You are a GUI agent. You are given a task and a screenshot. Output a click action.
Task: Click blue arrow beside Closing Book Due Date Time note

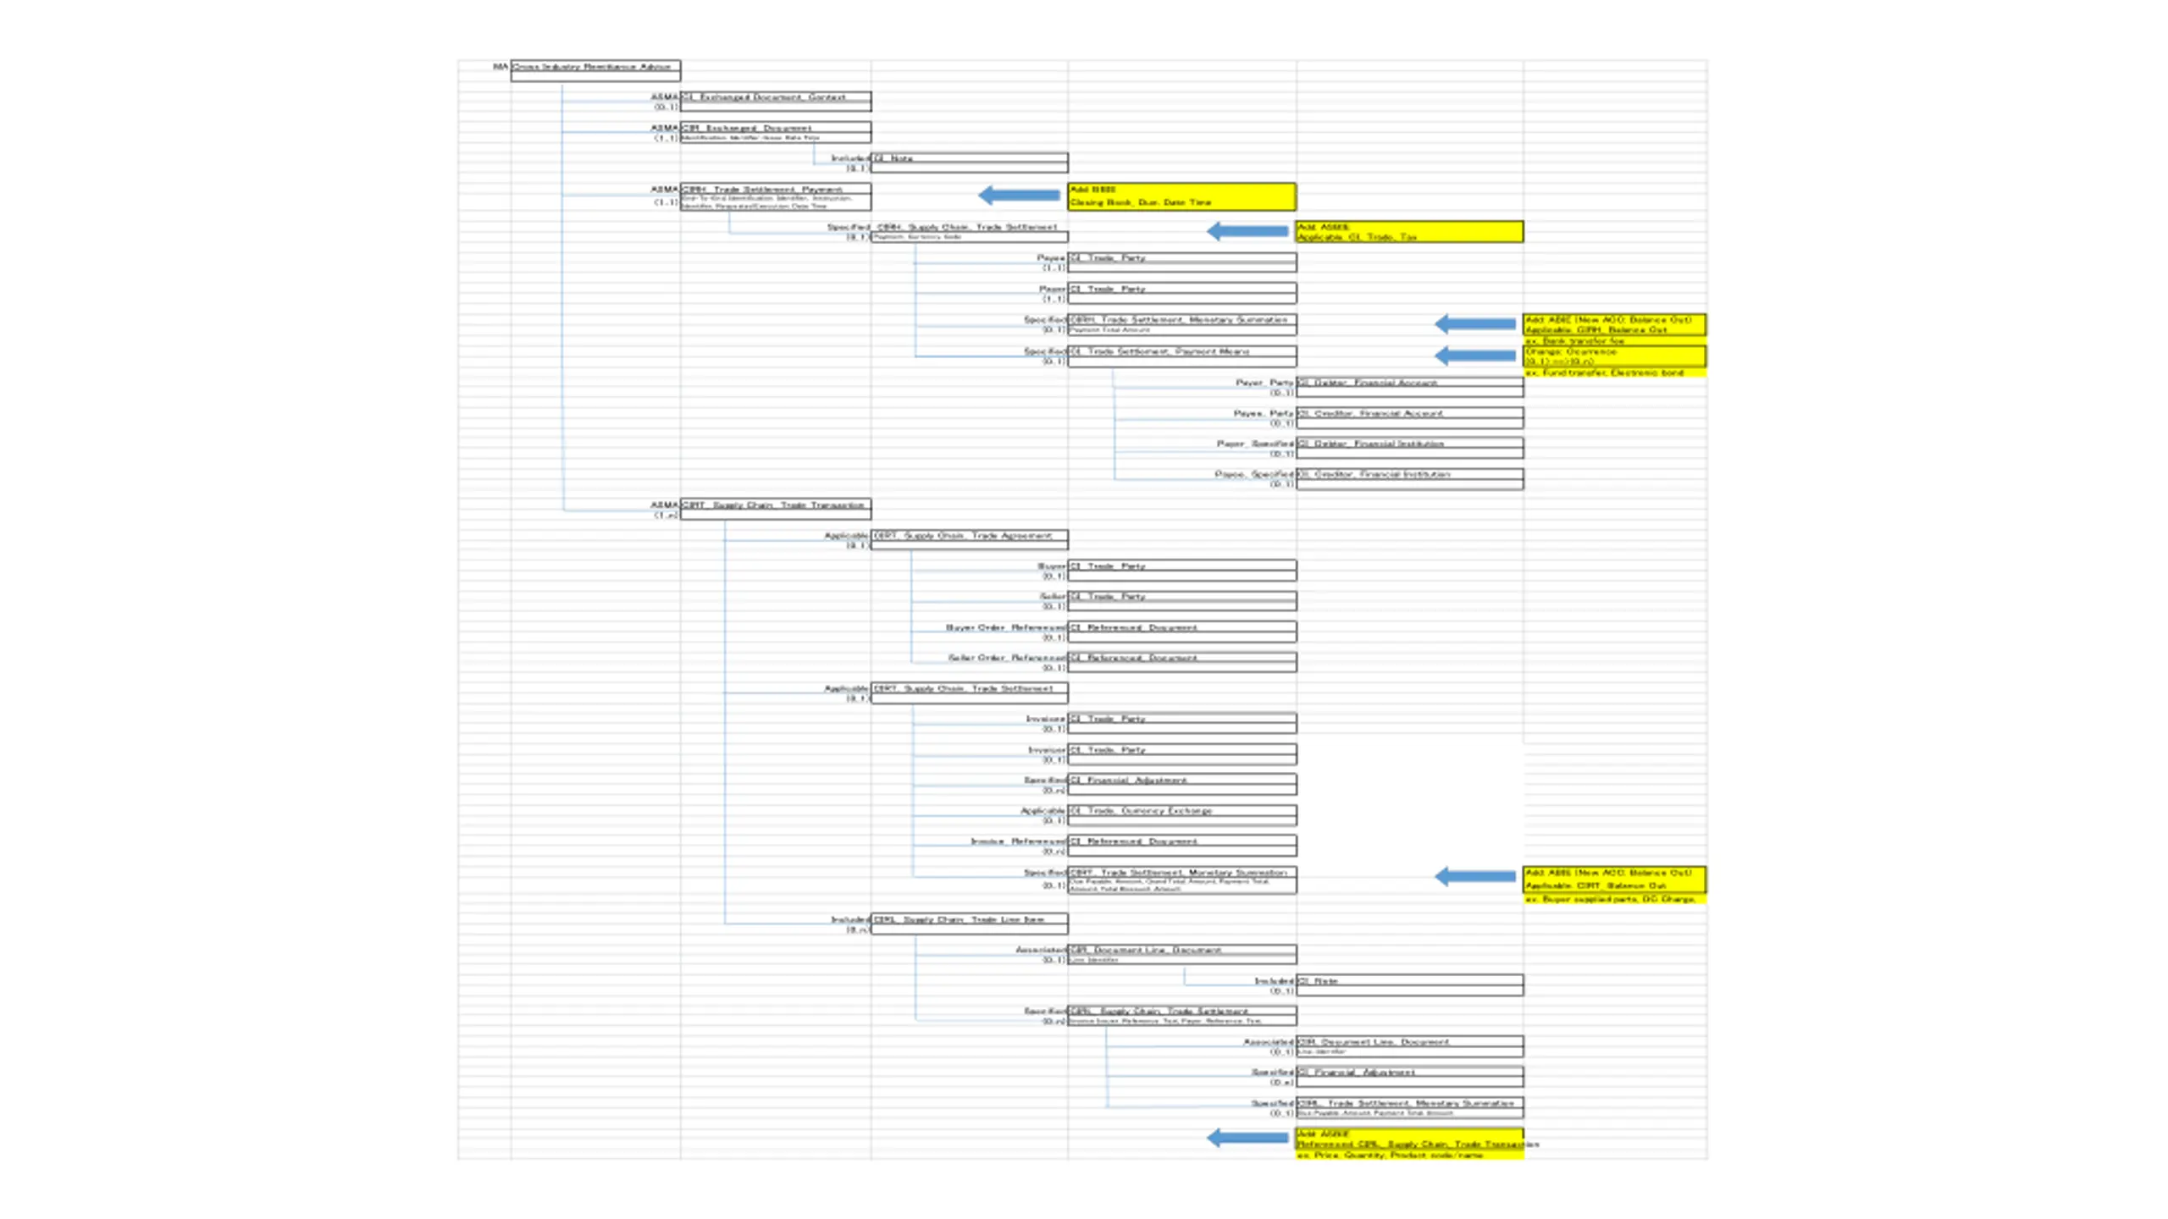click(1019, 196)
